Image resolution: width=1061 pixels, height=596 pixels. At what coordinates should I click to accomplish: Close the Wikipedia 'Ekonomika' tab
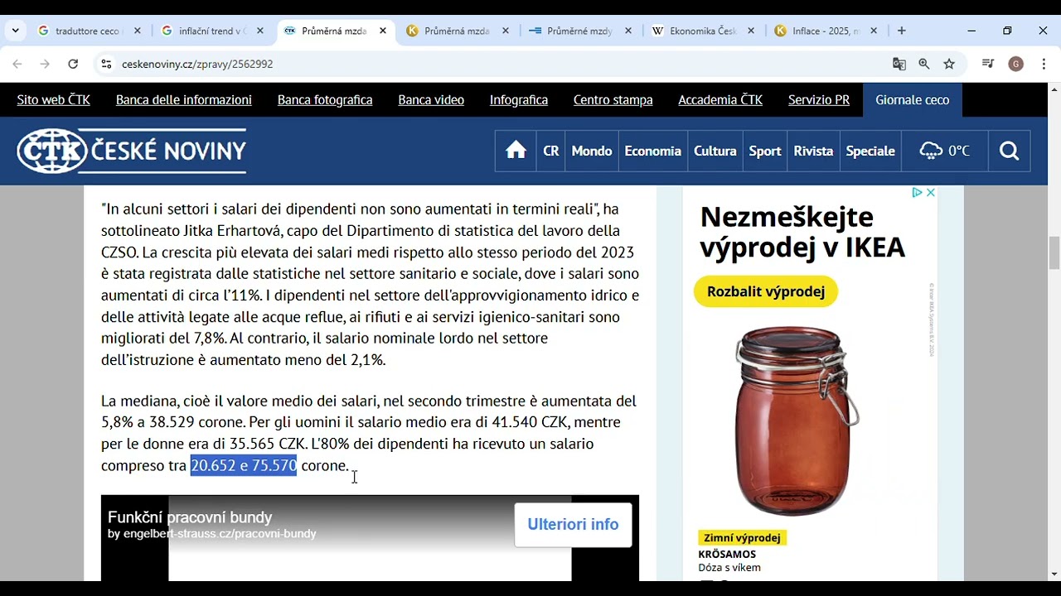(x=751, y=31)
